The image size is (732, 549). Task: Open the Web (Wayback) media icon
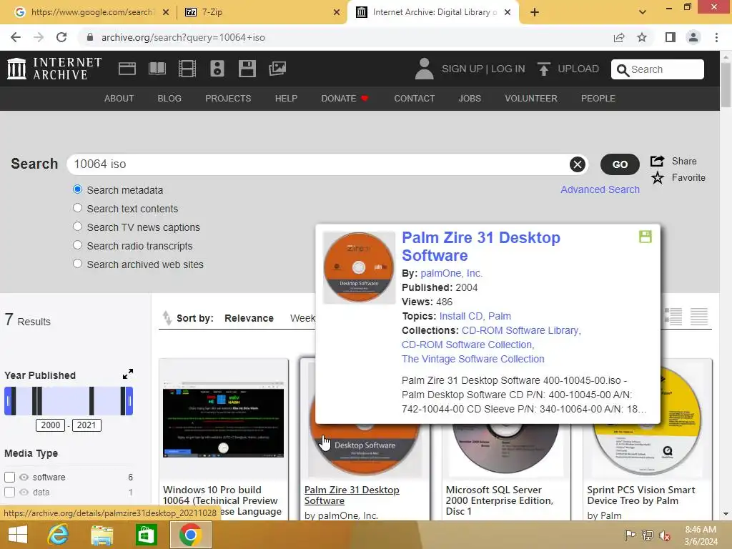click(127, 69)
